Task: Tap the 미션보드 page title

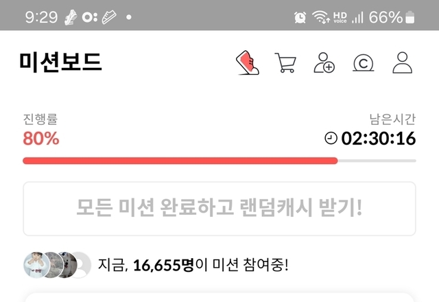Action: click(60, 62)
